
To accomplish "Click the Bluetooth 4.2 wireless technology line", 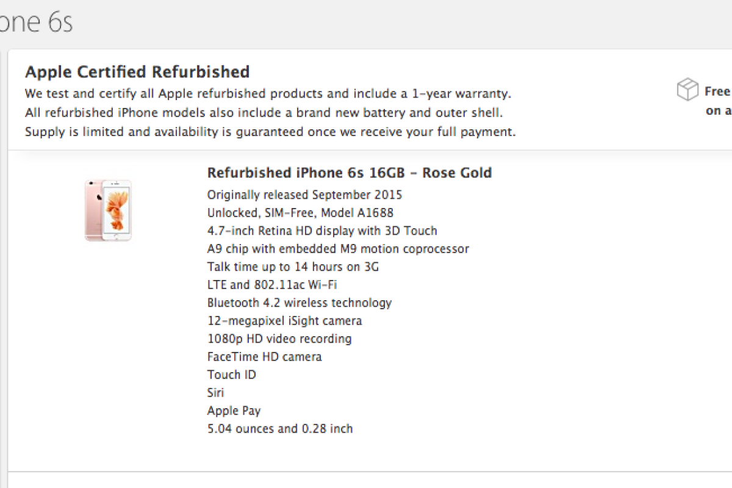I will pos(299,303).
